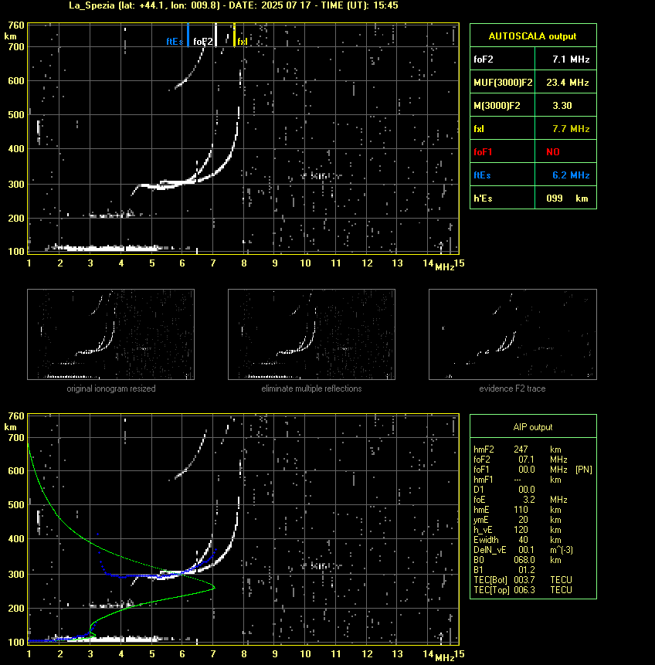The image size is (655, 665).
Task: Select the red foF1 label
Action: (x=483, y=152)
